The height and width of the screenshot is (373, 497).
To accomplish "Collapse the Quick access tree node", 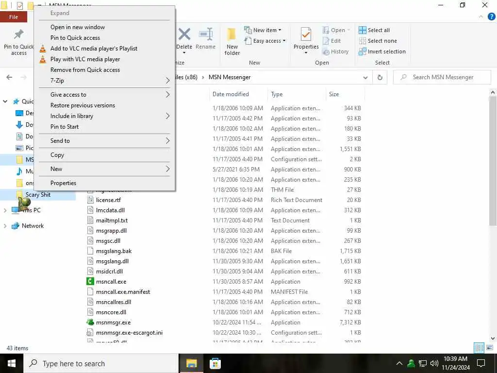I will 5,102.
